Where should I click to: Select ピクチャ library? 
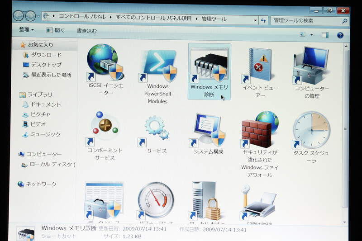pyautogui.click(x=37, y=114)
